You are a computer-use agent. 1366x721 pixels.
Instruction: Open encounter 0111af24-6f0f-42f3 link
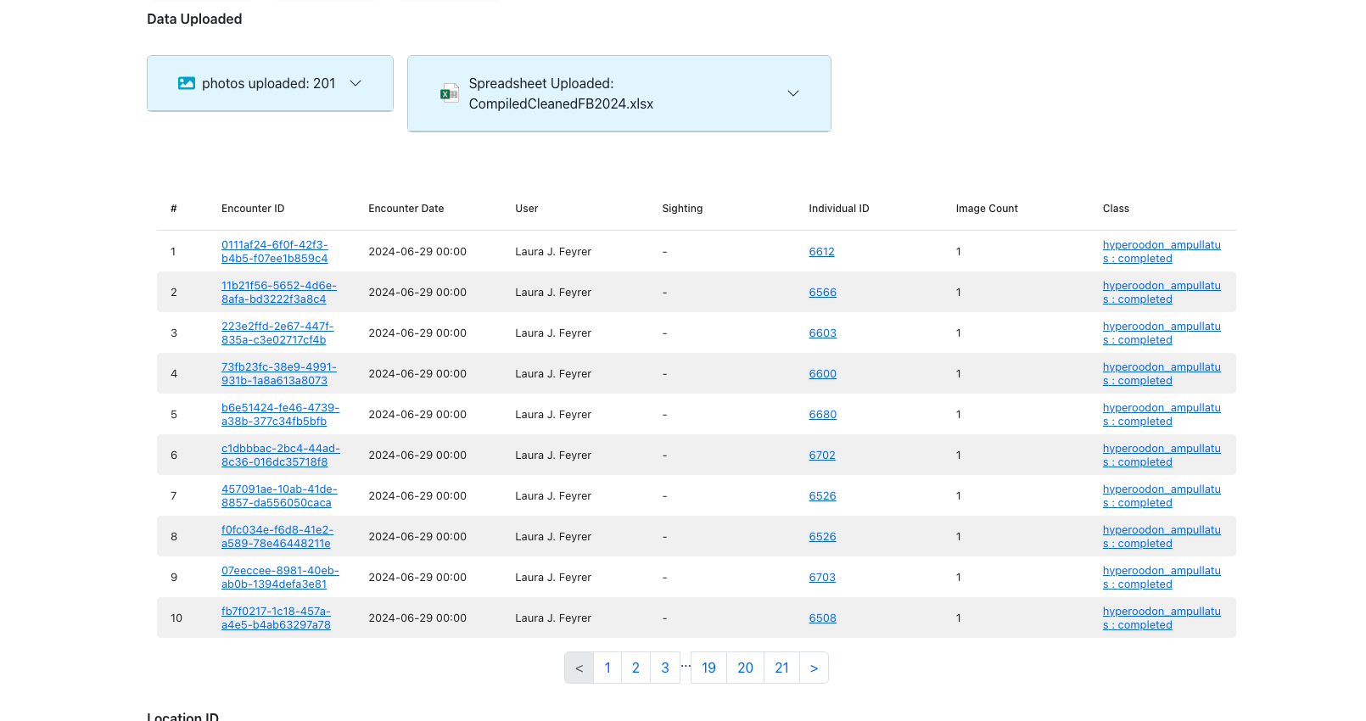[274, 252]
